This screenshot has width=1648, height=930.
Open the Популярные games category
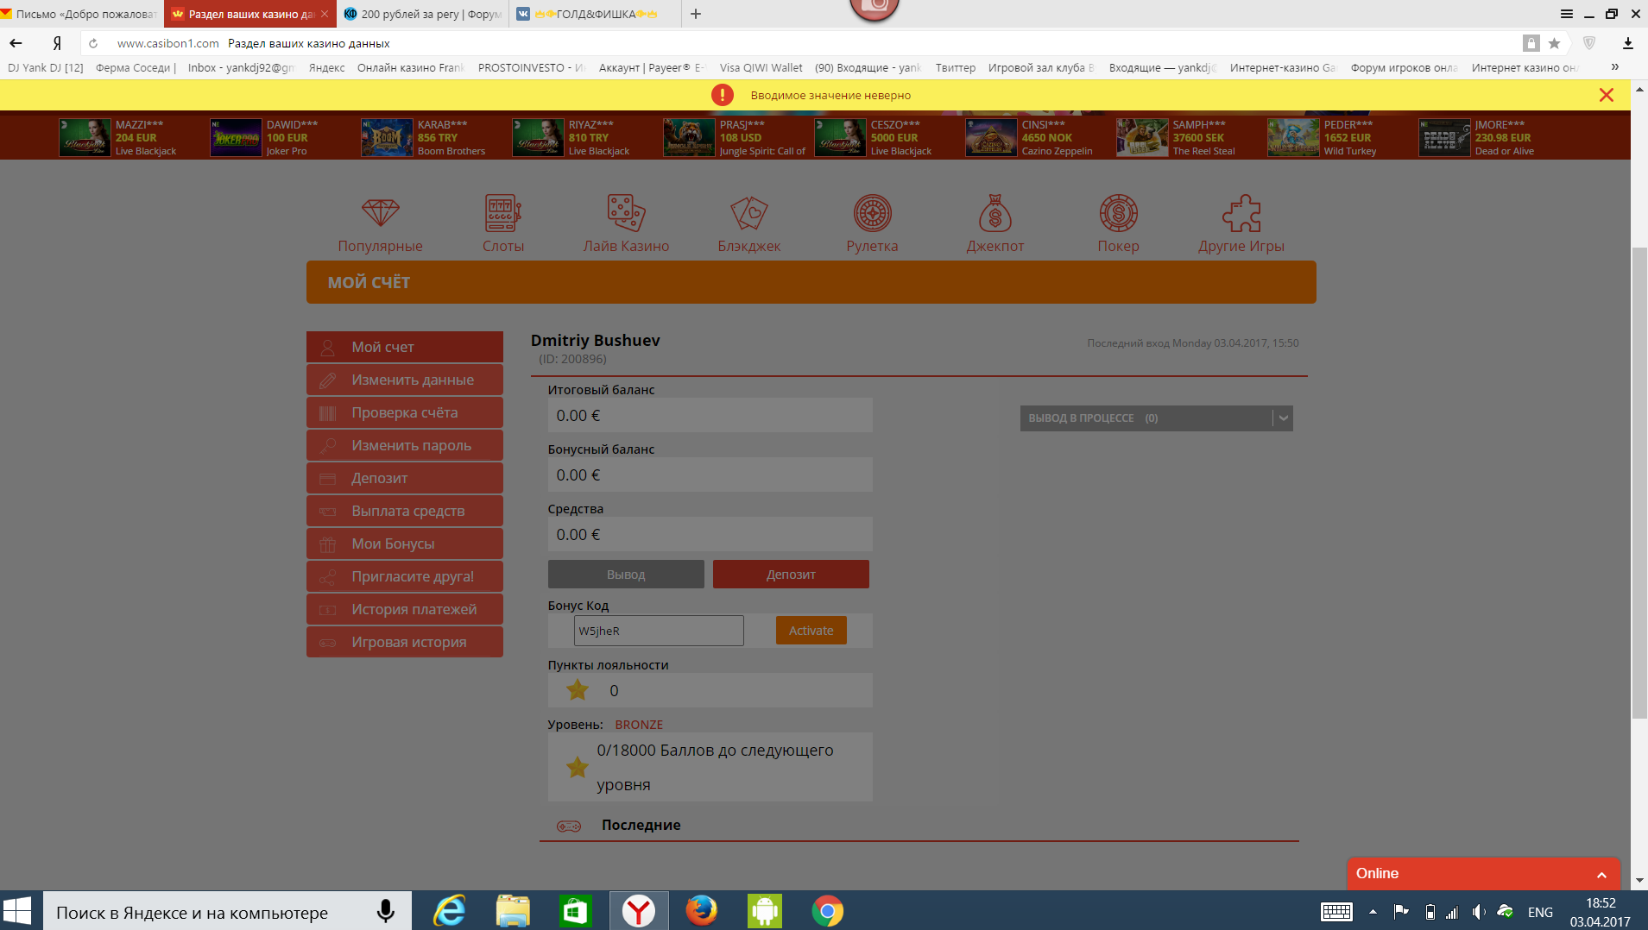pyautogui.click(x=380, y=224)
